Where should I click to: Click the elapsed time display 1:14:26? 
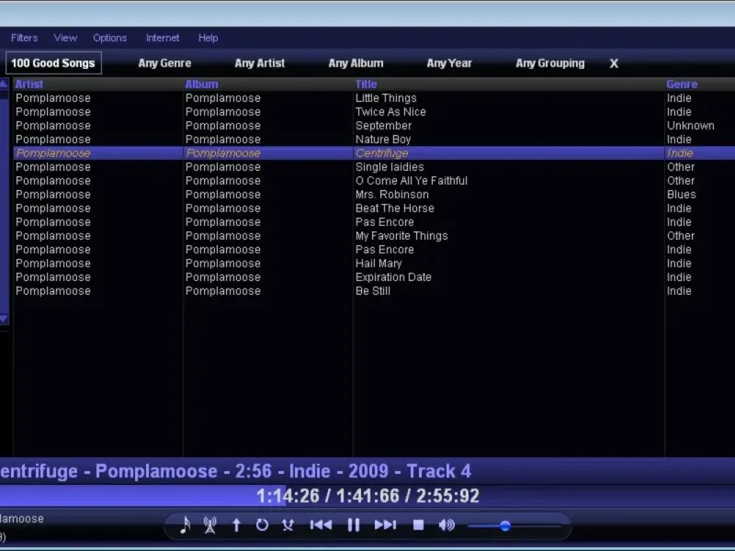(288, 496)
